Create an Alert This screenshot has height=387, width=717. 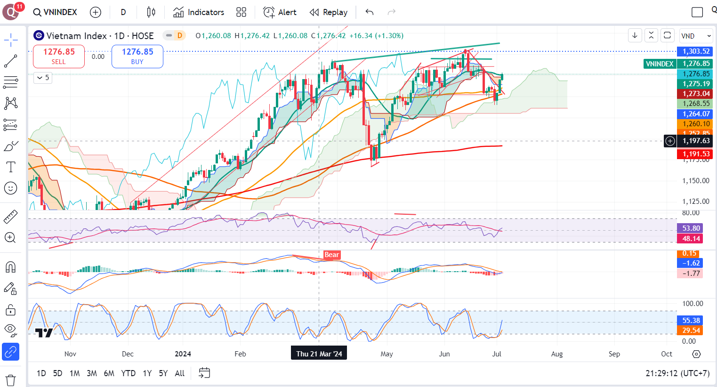click(x=280, y=12)
